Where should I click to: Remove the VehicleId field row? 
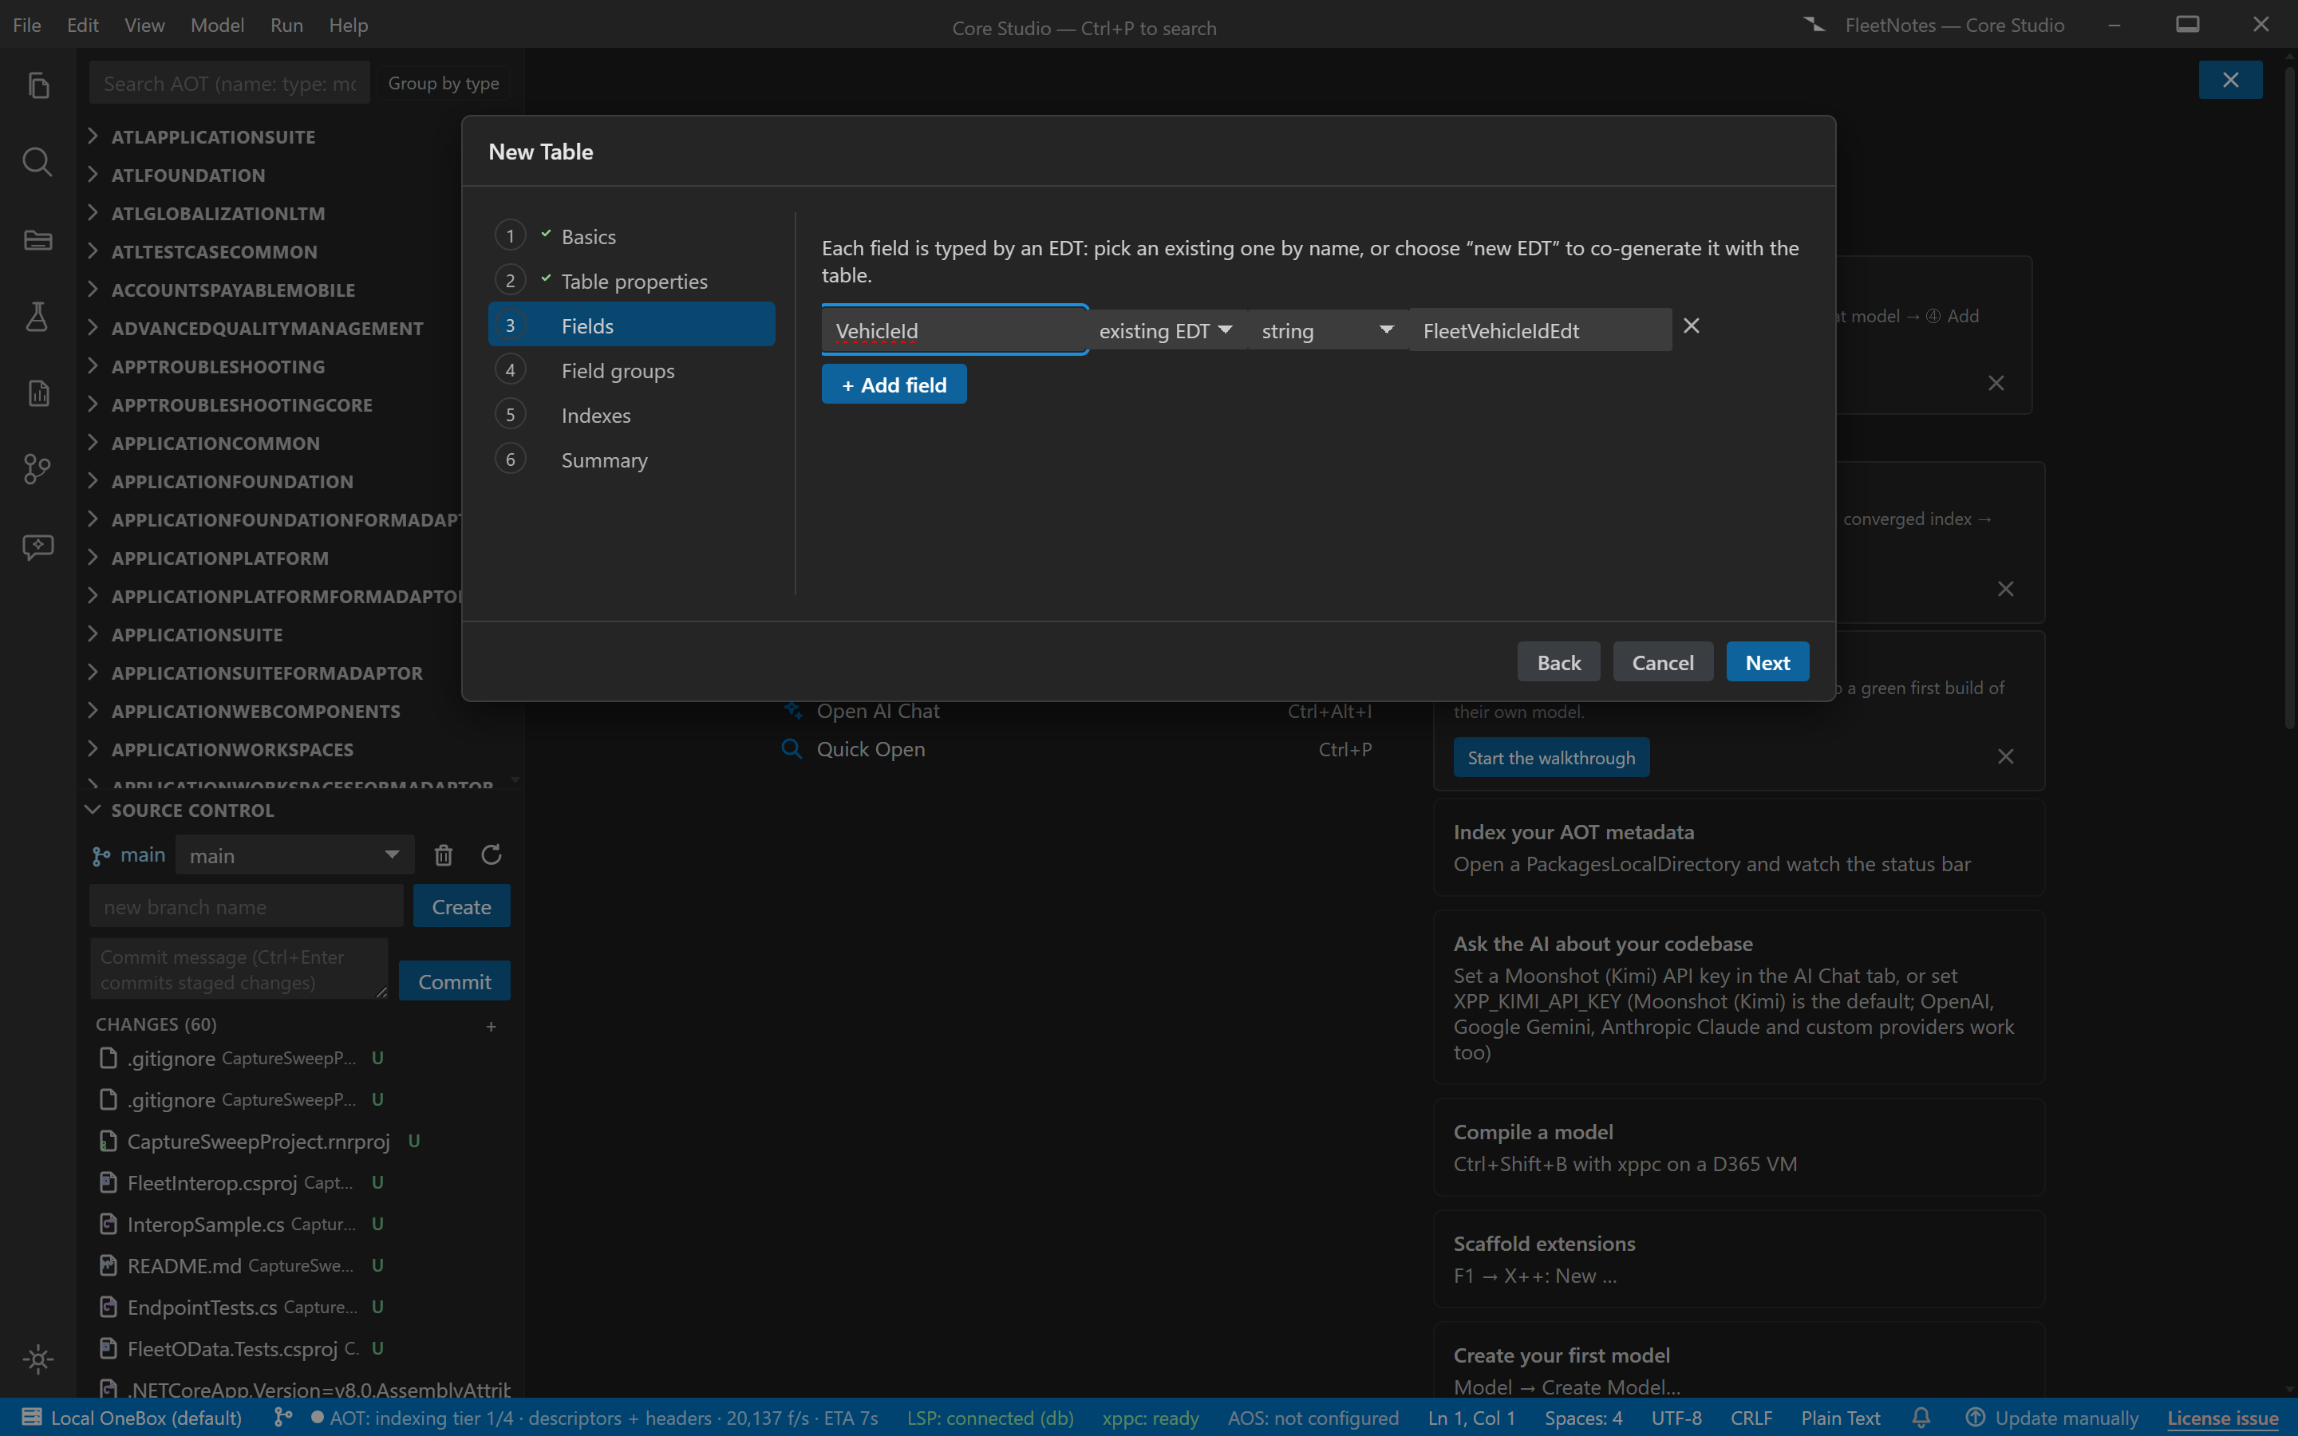pyautogui.click(x=1692, y=325)
